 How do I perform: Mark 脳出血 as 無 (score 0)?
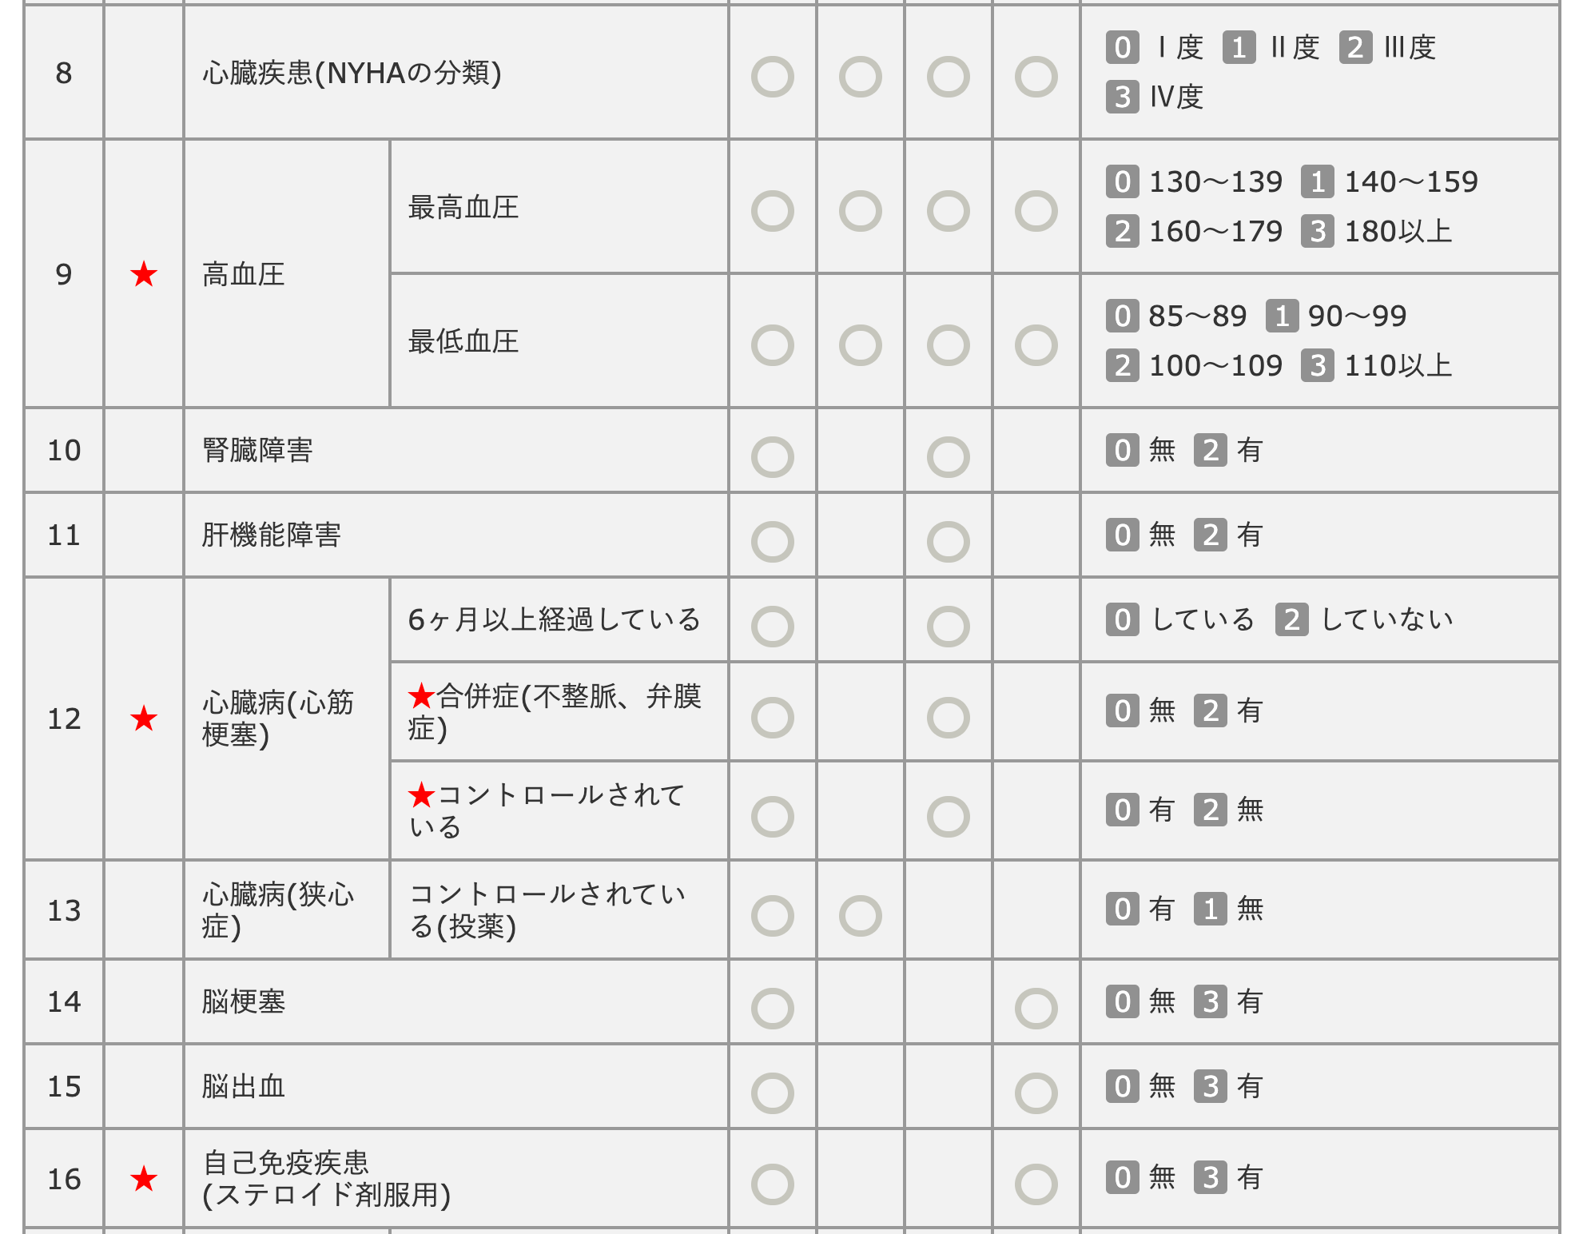(772, 1093)
